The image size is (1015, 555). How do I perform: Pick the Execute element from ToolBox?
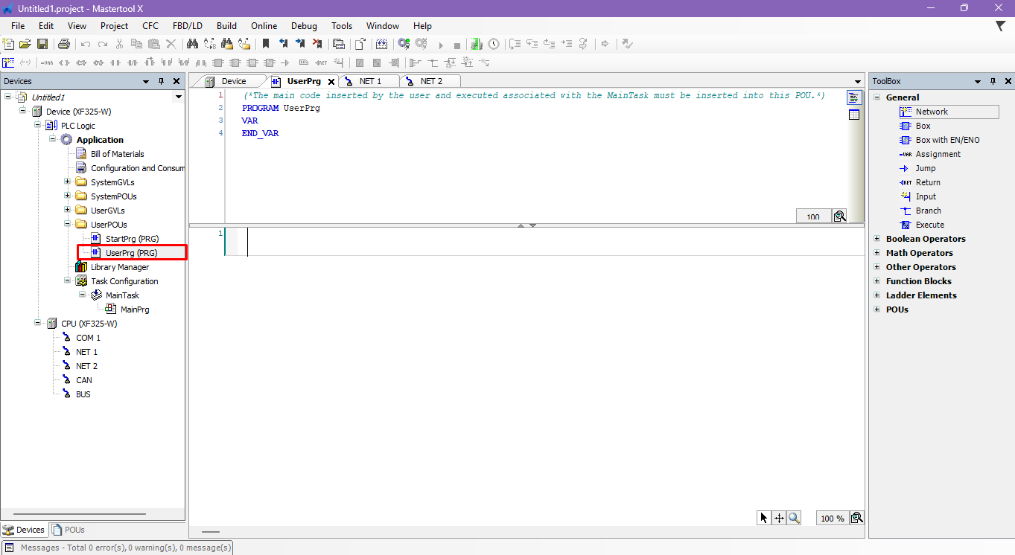point(929,225)
